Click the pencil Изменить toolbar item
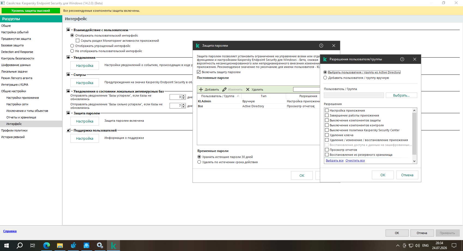The width and height of the screenshot is (463, 251). [x=232, y=89]
